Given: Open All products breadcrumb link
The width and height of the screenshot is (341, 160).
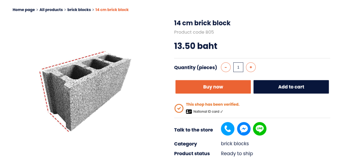Looking at the screenshot, I should pyautogui.click(x=51, y=10).
